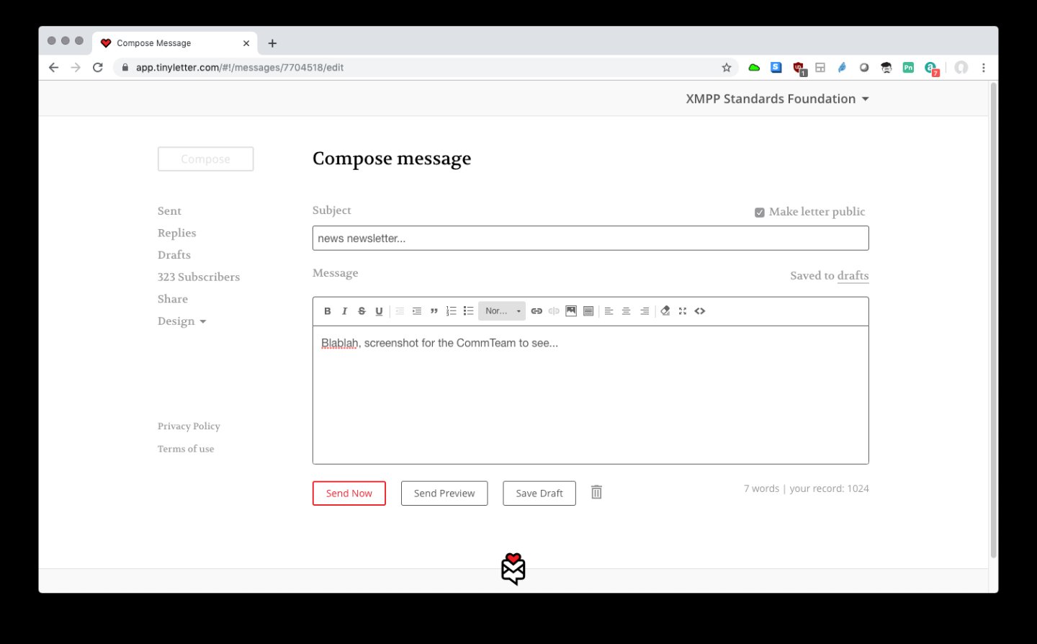Open Chrome profile avatar

(x=961, y=68)
